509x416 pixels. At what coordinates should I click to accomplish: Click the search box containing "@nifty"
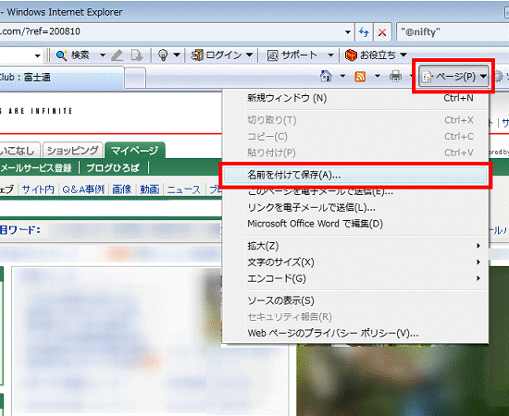point(453,32)
